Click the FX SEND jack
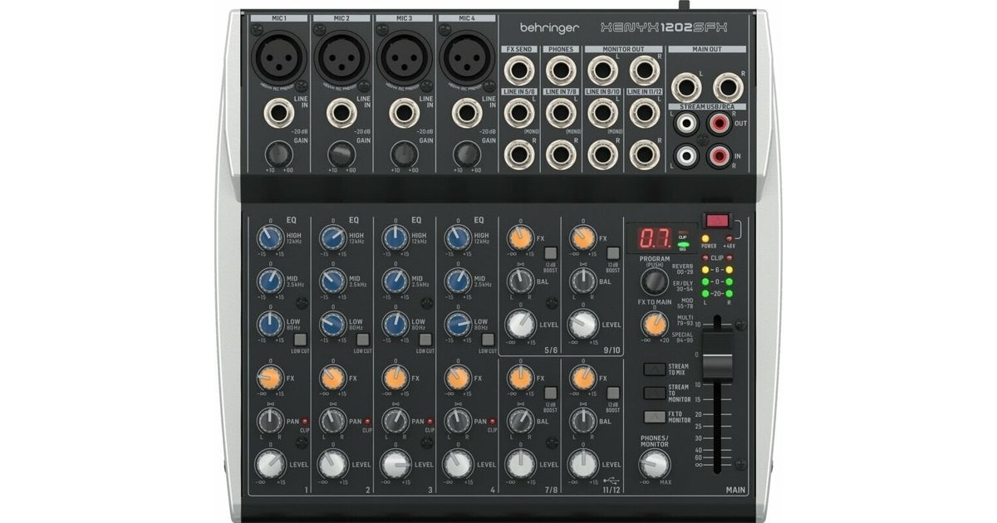The height and width of the screenshot is (523, 997). (519, 71)
